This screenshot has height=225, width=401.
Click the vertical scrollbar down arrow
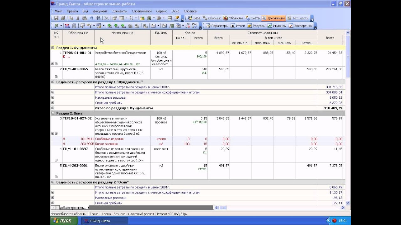(x=348, y=203)
